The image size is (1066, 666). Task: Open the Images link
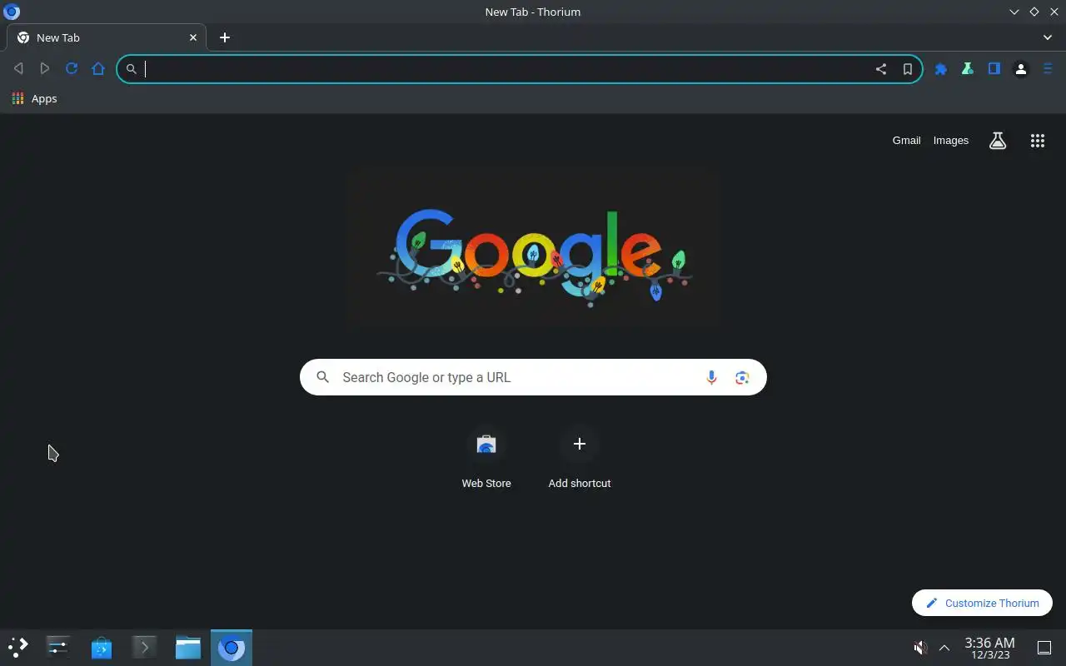point(951,141)
